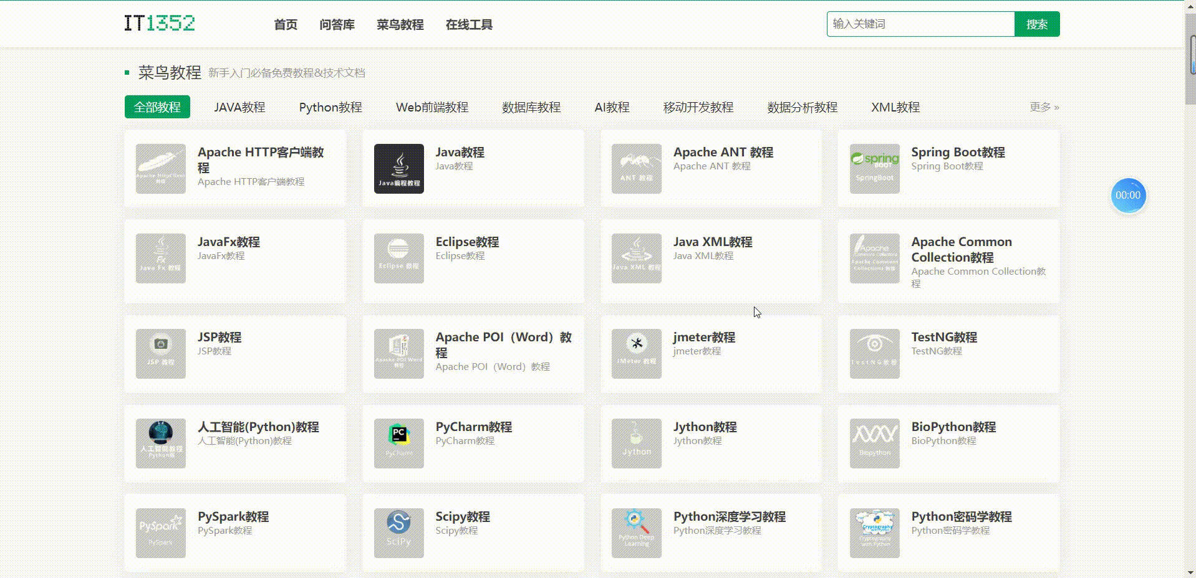Open the Apache ANT ant icon
The height and width of the screenshot is (578, 1196).
[x=637, y=169]
